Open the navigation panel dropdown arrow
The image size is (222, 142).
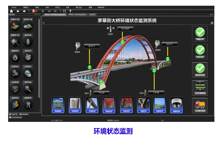click(x=35, y=14)
